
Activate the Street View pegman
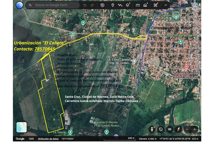pyautogui.click(x=152, y=129)
